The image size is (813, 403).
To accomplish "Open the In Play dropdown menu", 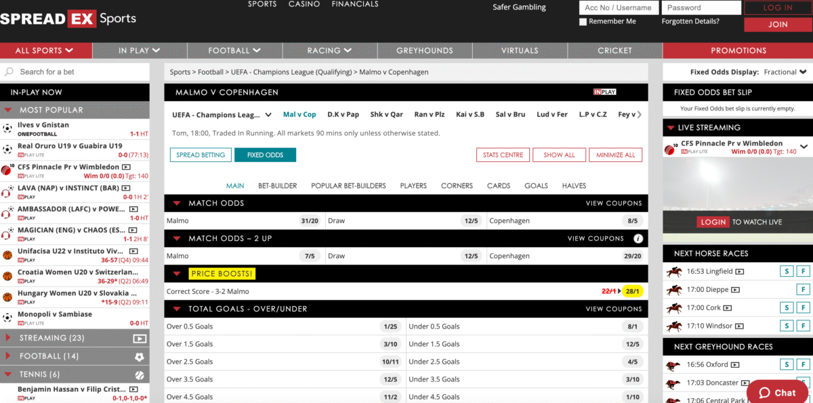I will click(139, 51).
